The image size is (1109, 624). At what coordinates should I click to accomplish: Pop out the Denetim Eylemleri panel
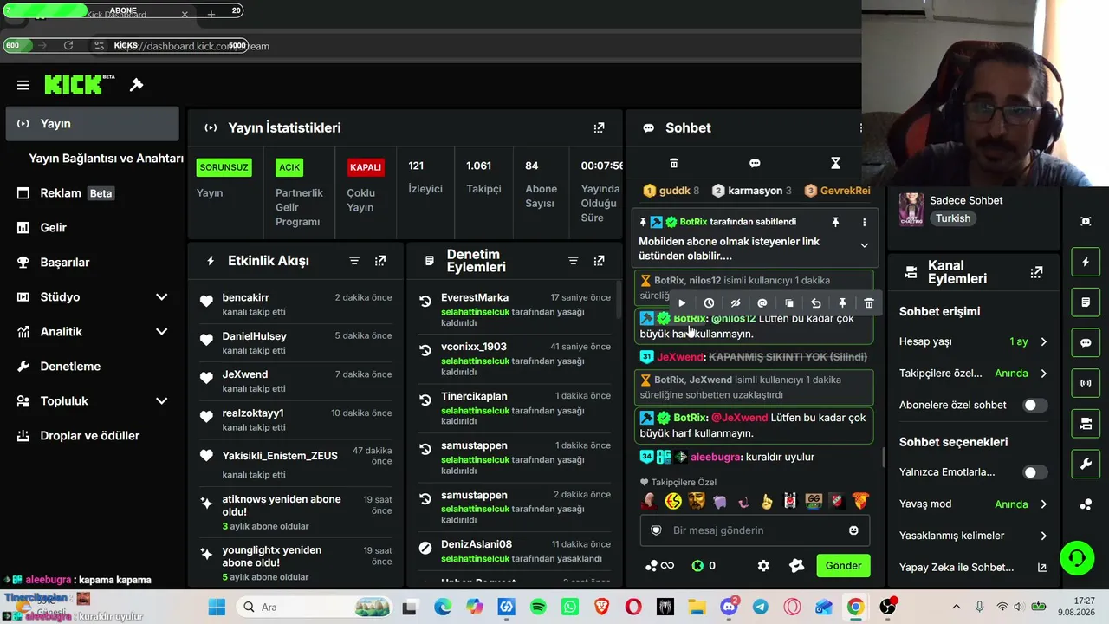click(x=599, y=261)
